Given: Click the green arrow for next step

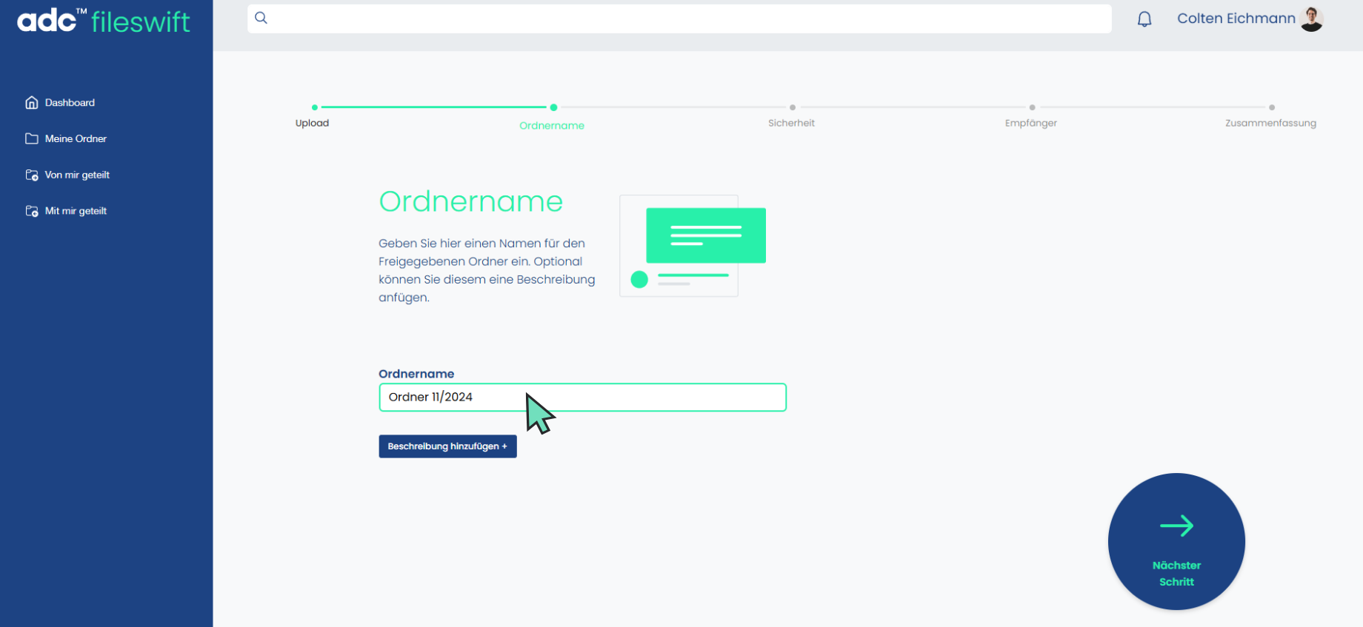Looking at the screenshot, I should pyautogui.click(x=1176, y=526).
